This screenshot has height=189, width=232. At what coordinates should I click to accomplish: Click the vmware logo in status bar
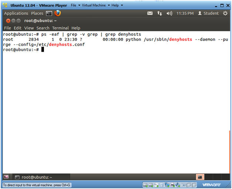click(x=211, y=185)
